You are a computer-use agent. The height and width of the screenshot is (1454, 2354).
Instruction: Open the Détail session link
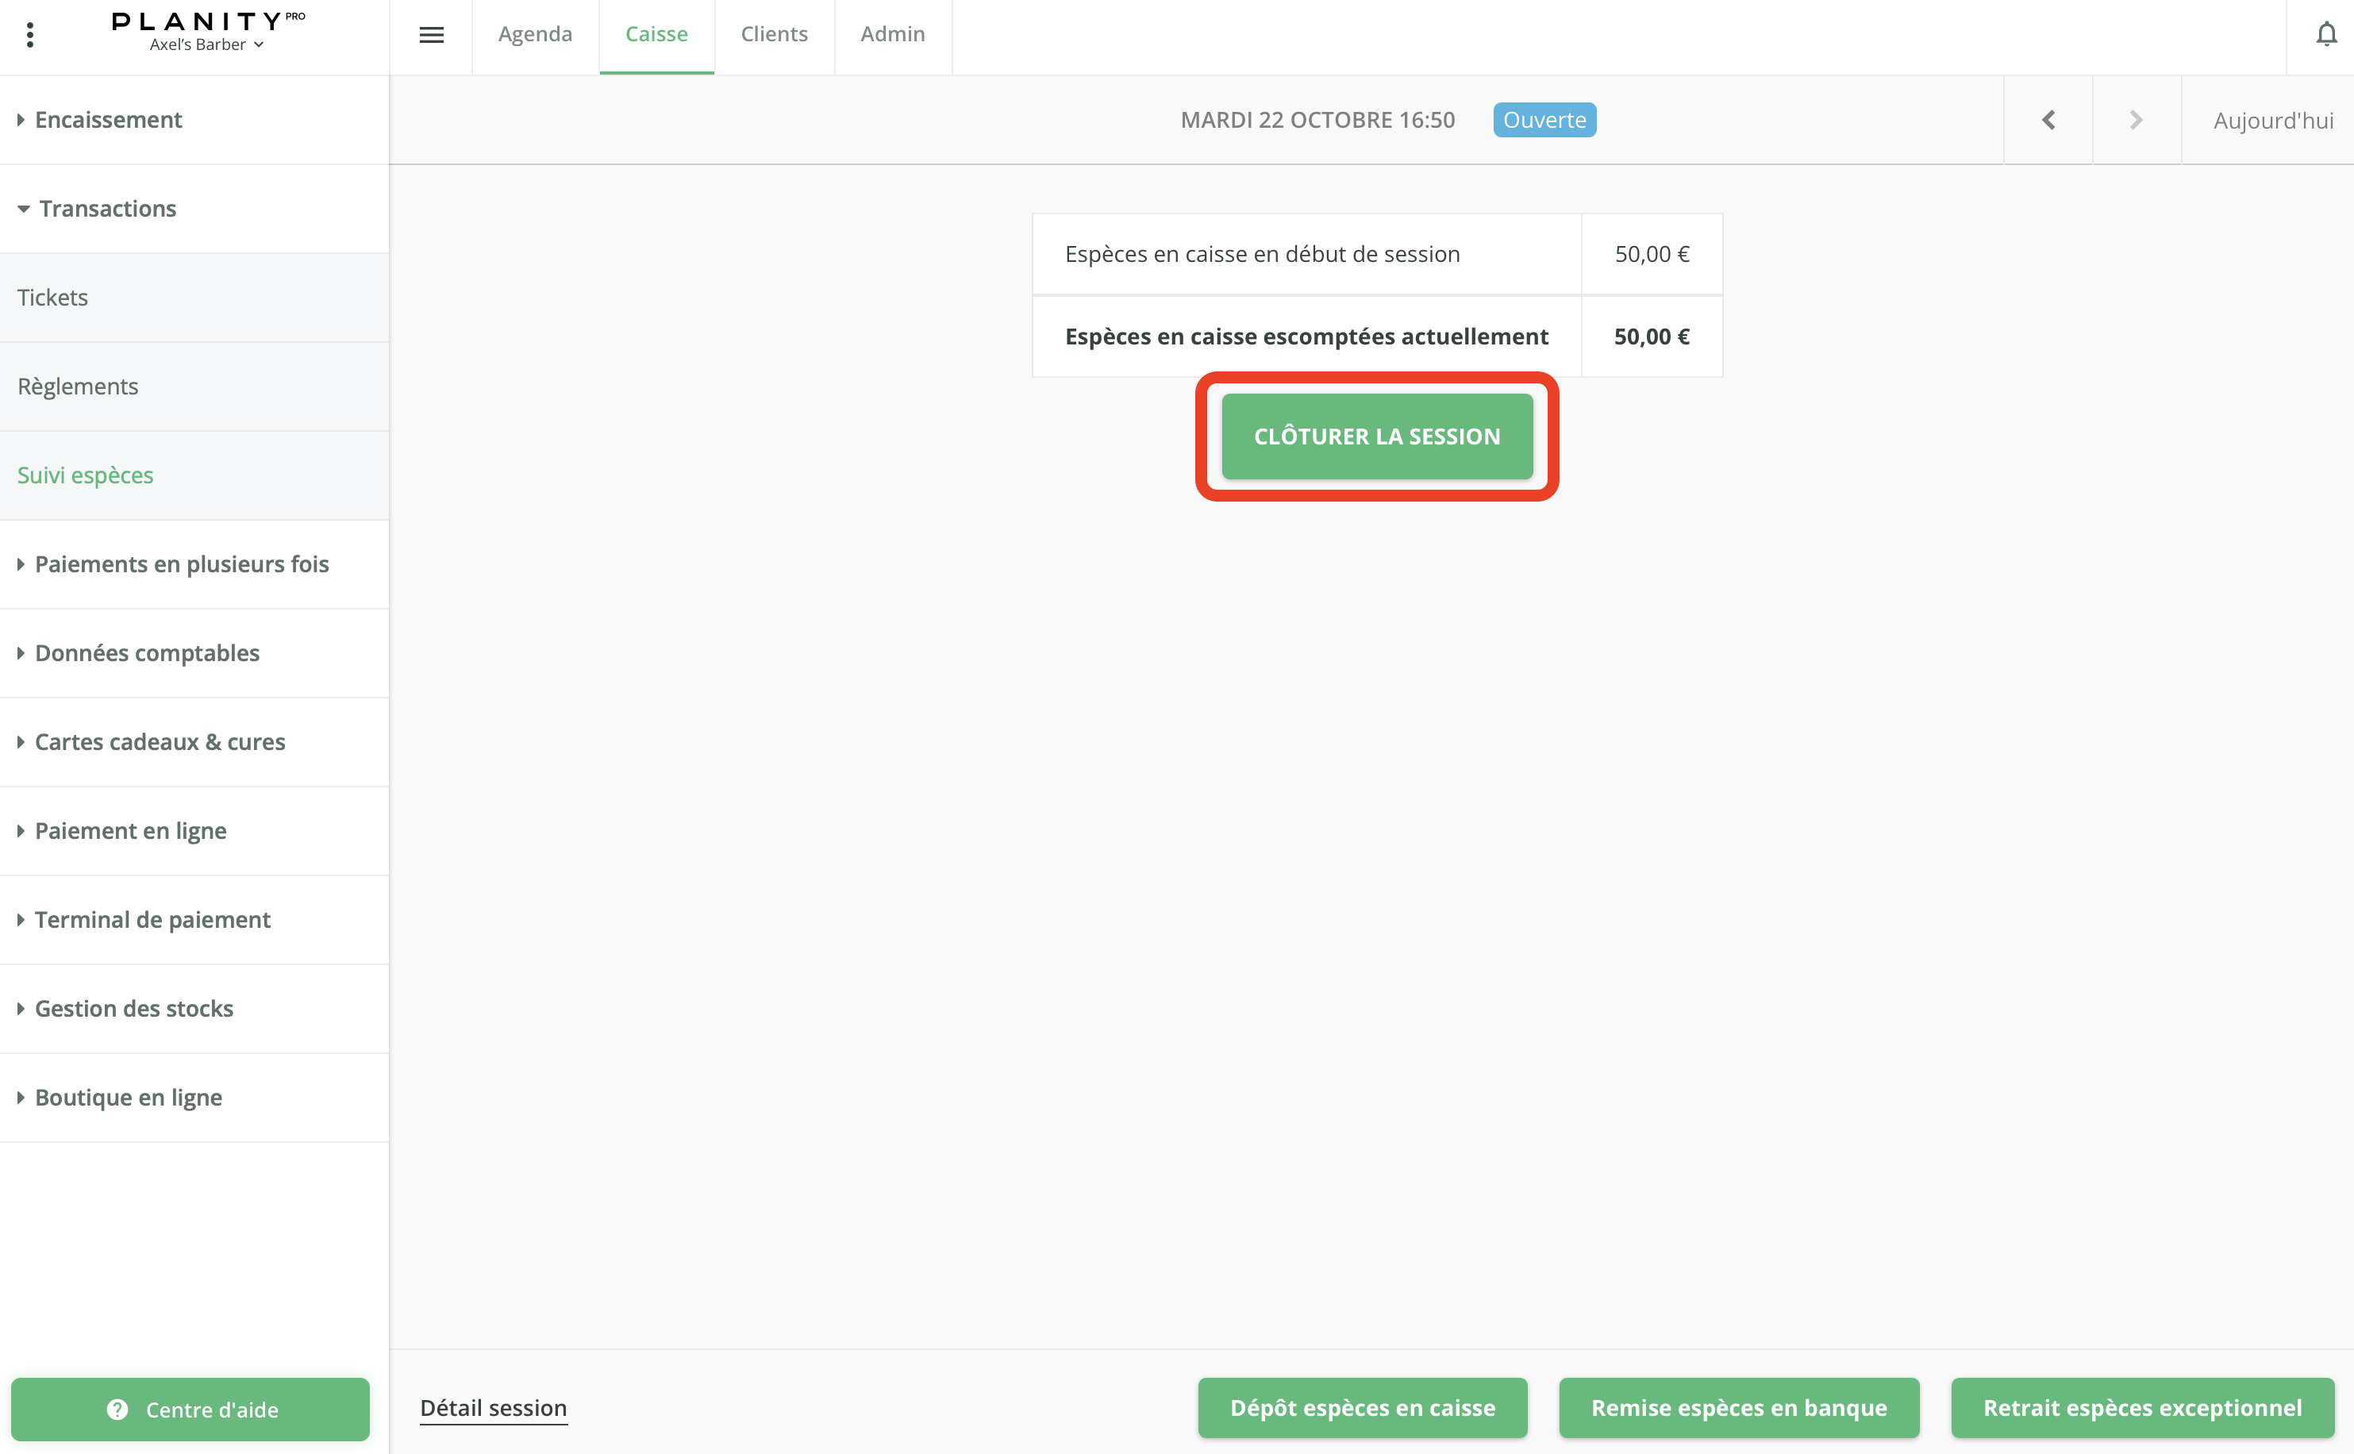pos(494,1408)
